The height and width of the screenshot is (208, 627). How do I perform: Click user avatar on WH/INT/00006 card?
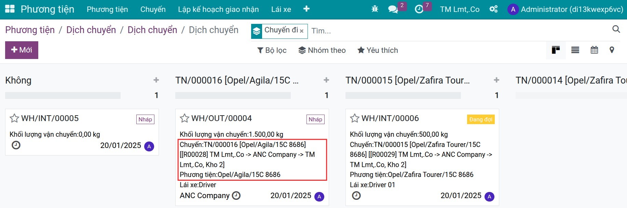pos(489,197)
